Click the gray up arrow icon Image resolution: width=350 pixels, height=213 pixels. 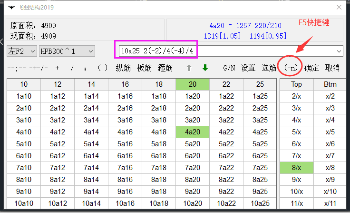[189, 68]
